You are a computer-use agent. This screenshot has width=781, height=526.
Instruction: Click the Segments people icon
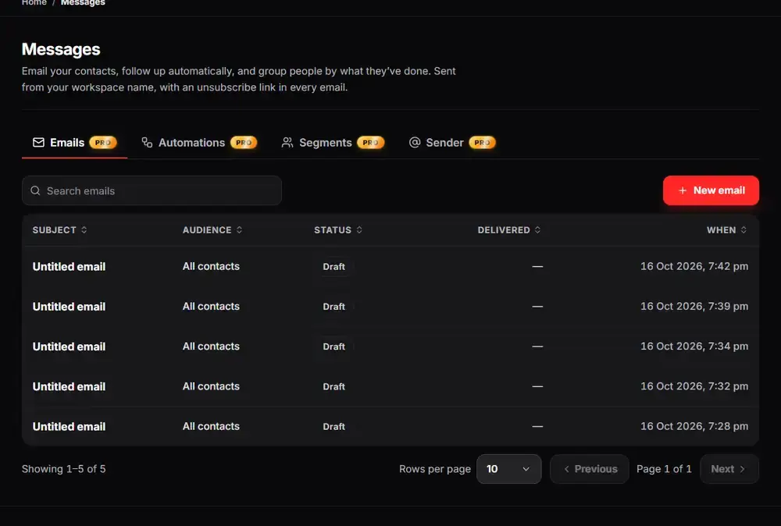click(x=287, y=143)
